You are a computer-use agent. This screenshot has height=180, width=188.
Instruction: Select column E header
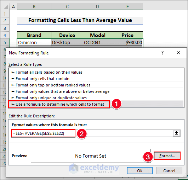click(127, 7)
